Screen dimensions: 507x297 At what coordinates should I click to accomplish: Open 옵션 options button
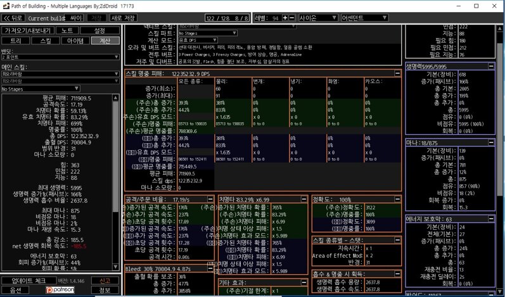[15, 290]
